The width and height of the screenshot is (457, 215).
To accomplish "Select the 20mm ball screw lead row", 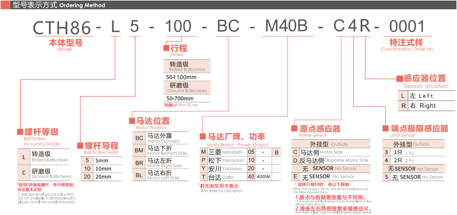I will 101,177.
